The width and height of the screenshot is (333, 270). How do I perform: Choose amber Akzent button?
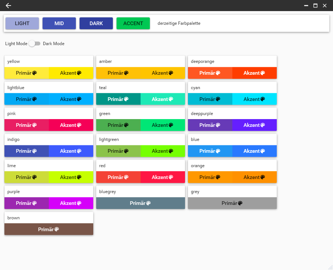point(163,73)
